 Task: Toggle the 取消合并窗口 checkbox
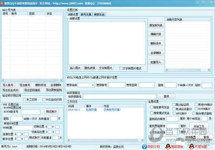[174, 109]
